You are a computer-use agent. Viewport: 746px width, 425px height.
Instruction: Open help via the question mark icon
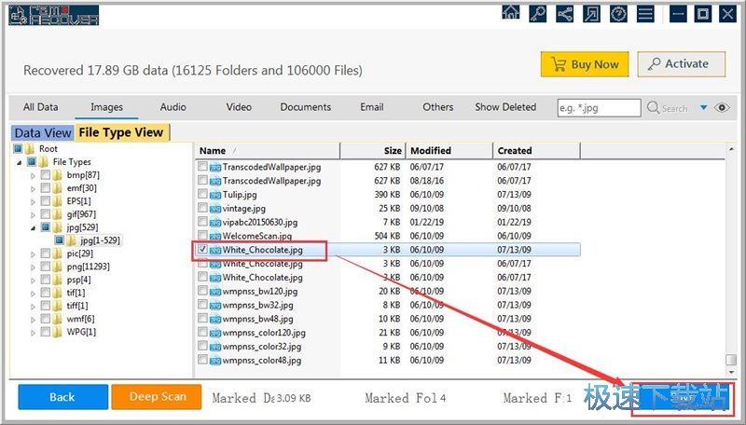(x=617, y=13)
